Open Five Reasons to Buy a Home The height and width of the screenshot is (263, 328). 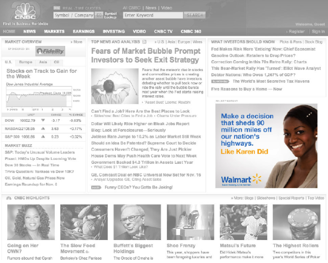click(x=247, y=89)
